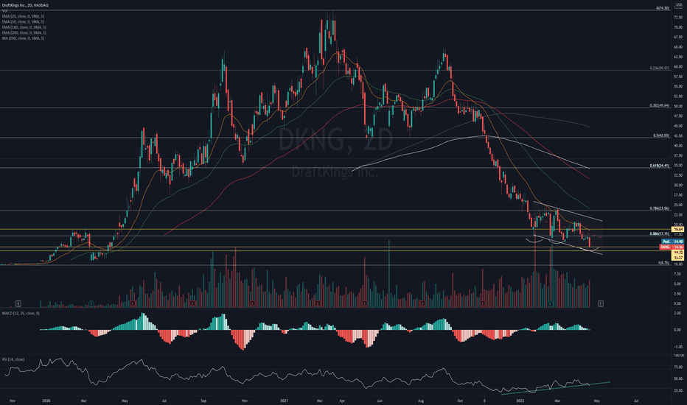Viewport: 687px width, 405px height.
Task: Open the earnings marker just before Mar 2022
Action: click(551, 303)
